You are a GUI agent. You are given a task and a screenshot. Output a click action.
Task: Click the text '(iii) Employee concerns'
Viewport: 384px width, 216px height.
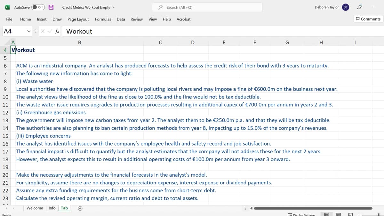44,136
